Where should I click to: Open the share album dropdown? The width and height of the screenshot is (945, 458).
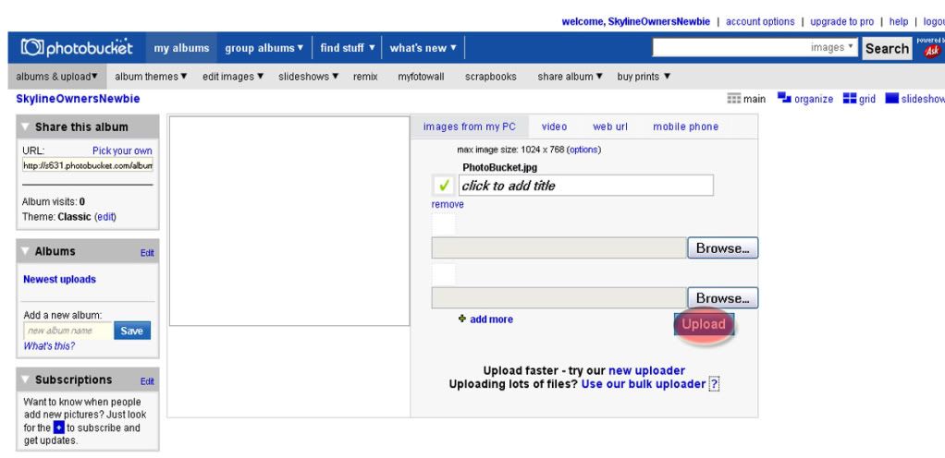[571, 77]
